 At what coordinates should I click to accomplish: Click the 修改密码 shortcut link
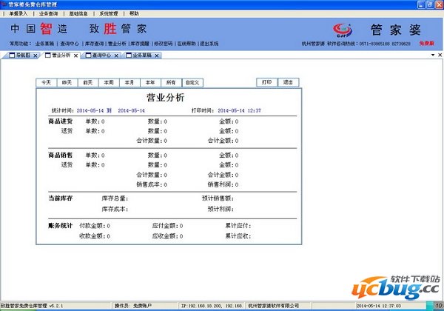coord(163,44)
